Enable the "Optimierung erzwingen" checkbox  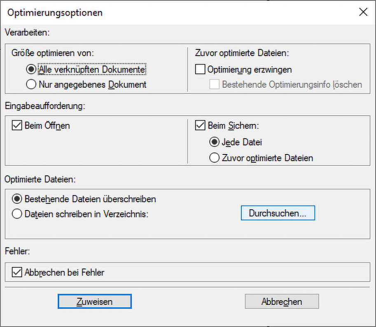click(200, 70)
